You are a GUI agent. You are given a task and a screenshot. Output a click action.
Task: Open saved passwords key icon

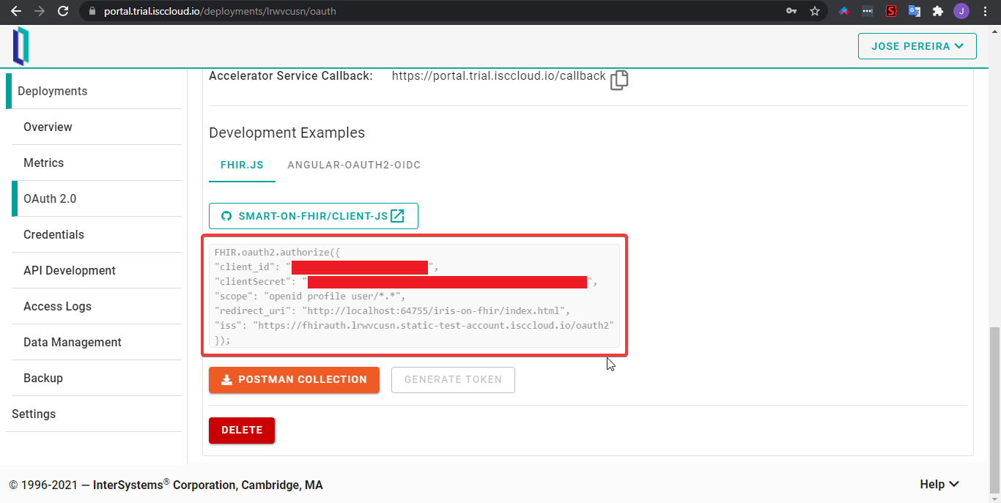(791, 11)
